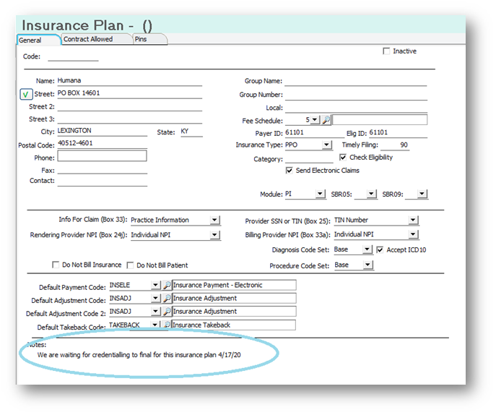Open lookup for Default Takeback Code
Viewport: 496px width, 415px height.
pyautogui.click(x=167, y=325)
